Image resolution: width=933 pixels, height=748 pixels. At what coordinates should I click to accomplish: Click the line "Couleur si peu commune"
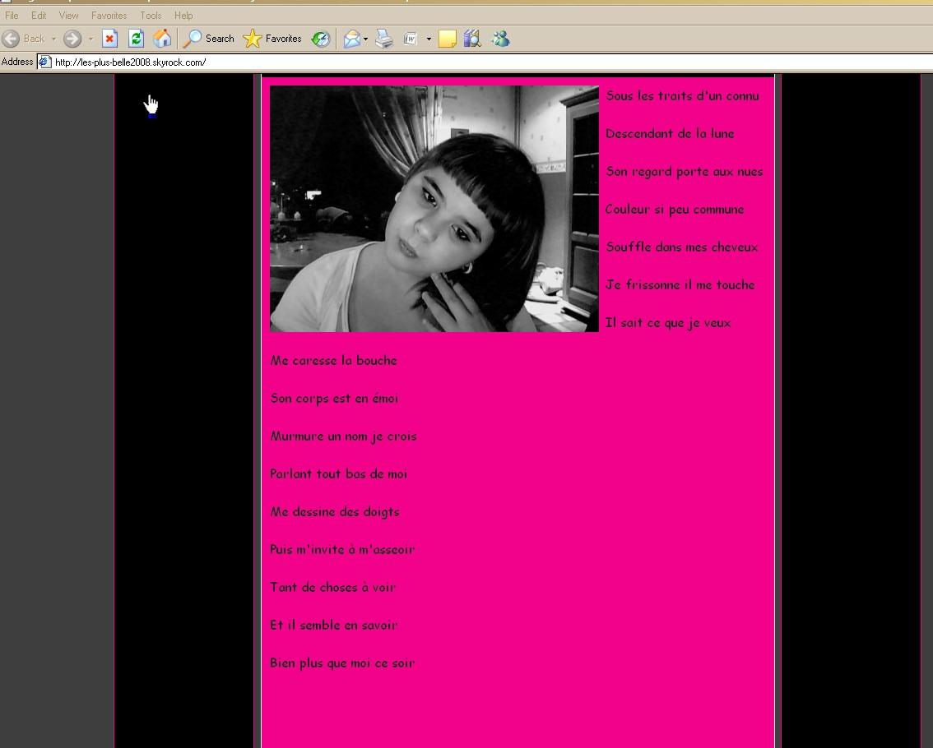pyautogui.click(x=675, y=210)
